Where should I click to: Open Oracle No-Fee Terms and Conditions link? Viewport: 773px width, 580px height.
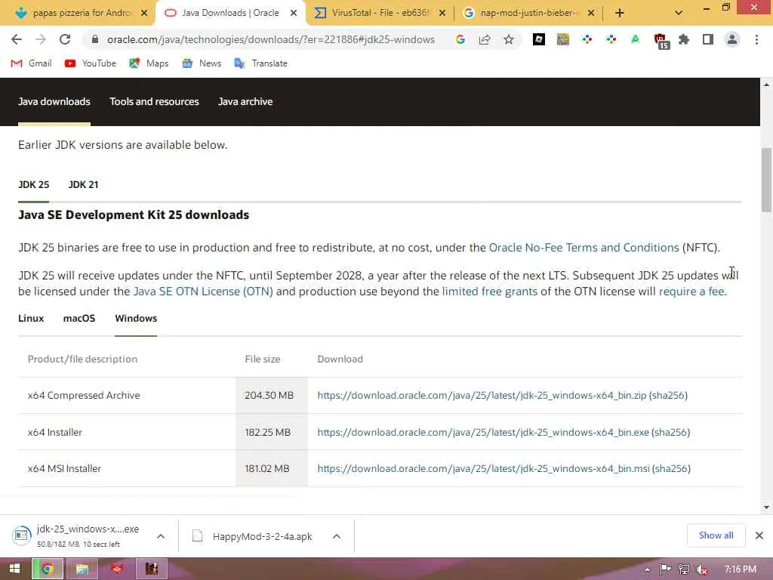tap(584, 248)
